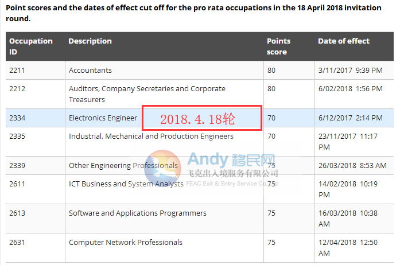Click the Date of effect column header
Viewport: 400px width, 265px height.
tap(344, 41)
